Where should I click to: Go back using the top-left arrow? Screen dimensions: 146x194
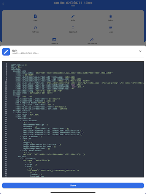click(x=3, y=4)
